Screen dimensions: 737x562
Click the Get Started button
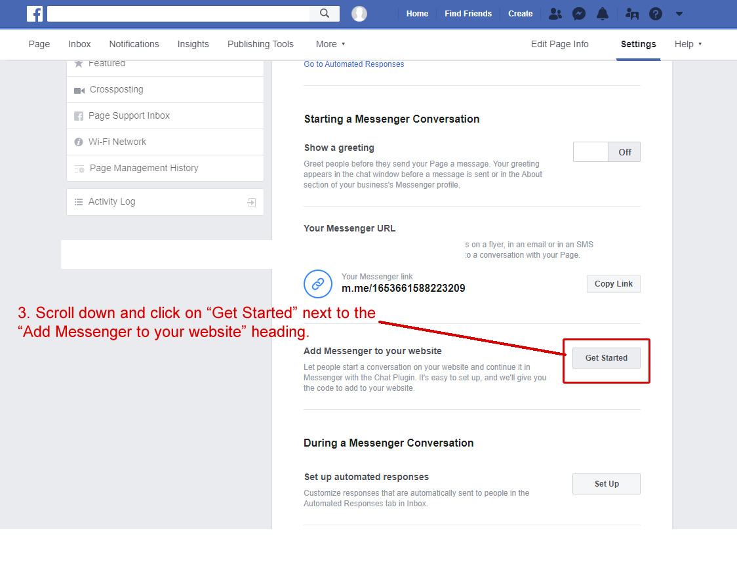607,358
